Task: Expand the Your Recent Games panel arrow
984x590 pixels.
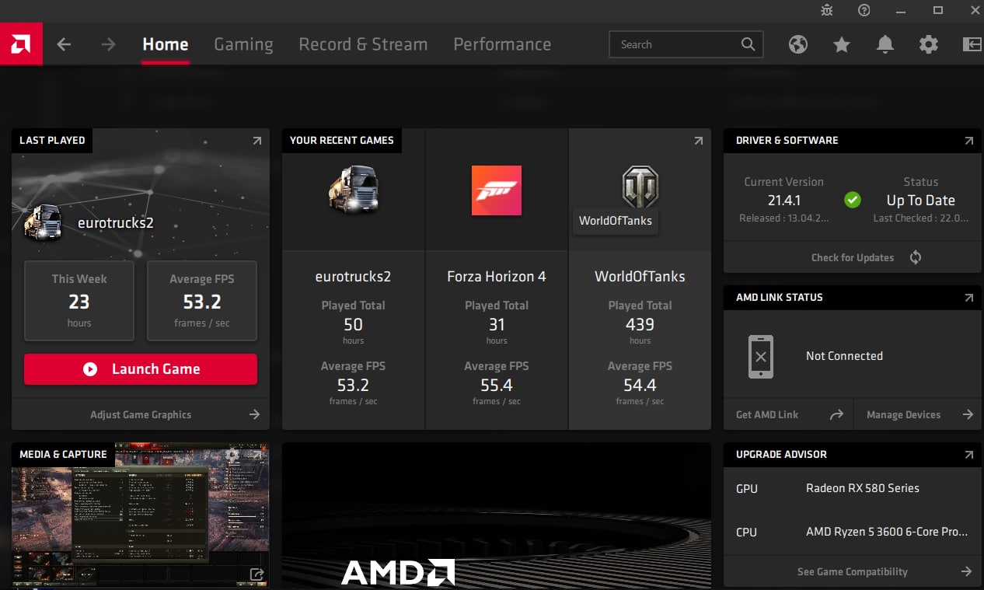Action: tap(698, 141)
